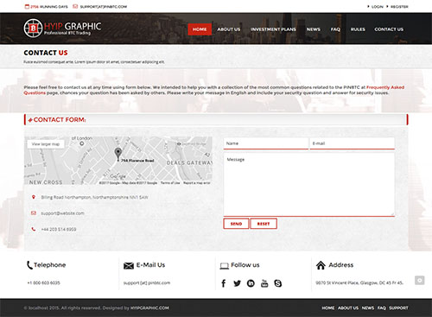
Task: Click the HYIP Graphic bitcoin logo
Action: point(62,29)
